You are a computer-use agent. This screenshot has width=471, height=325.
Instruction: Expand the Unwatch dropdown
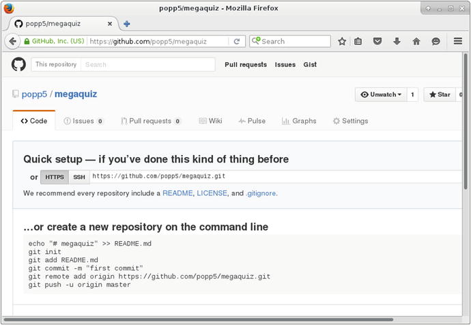pos(381,95)
